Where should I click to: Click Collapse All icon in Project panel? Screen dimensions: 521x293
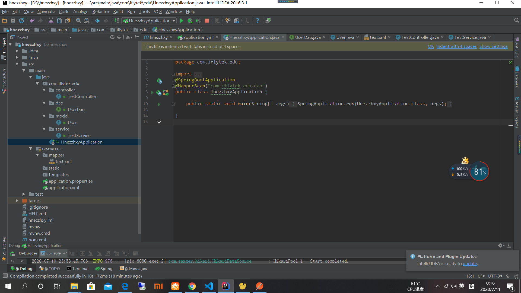tap(119, 37)
